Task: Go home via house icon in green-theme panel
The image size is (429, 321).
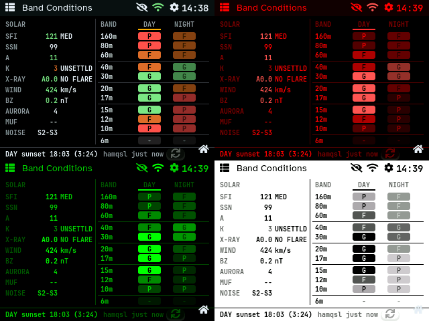Action: pyautogui.click(x=204, y=310)
